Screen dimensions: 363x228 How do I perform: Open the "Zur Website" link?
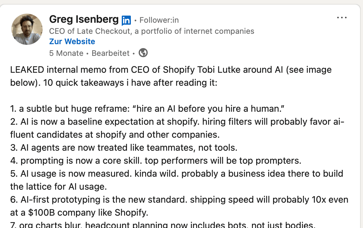tap(72, 41)
